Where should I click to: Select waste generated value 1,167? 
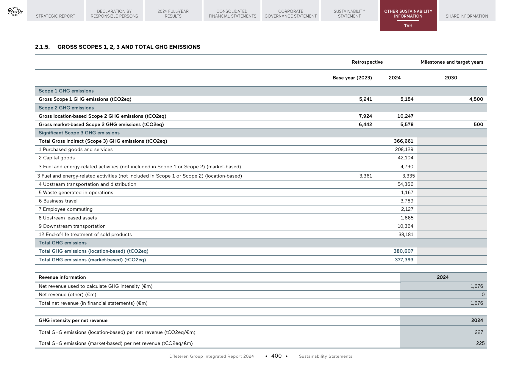[x=407, y=193]
